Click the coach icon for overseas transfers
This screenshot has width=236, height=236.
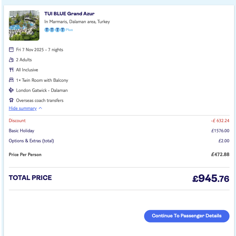point(11,100)
